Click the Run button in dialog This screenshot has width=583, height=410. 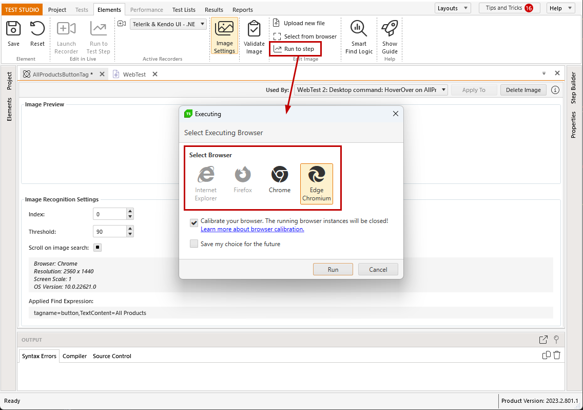pos(333,269)
